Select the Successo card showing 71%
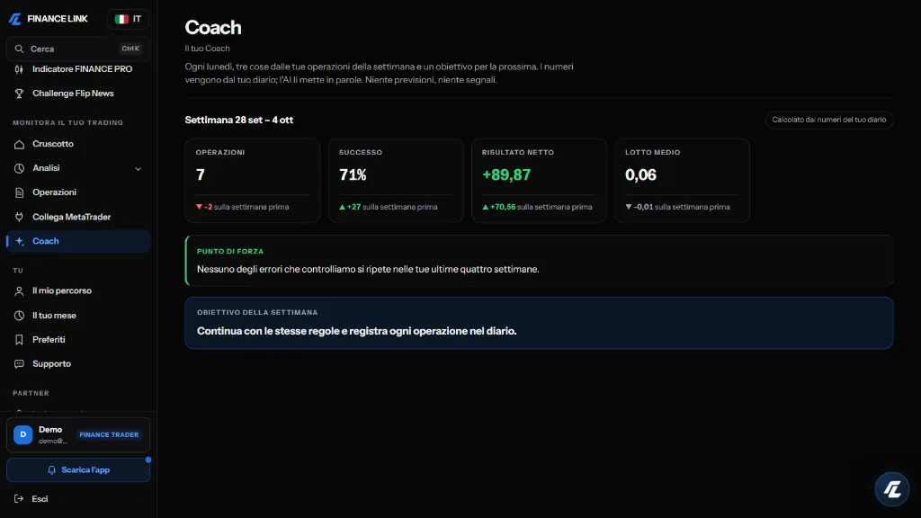The width and height of the screenshot is (921, 518). tap(396, 180)
